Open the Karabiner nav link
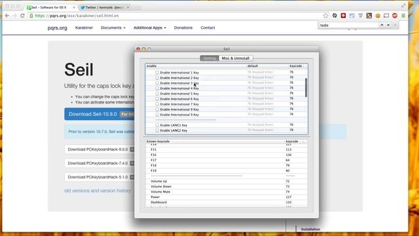Screen dimensions: 419x236 (84, 28)
